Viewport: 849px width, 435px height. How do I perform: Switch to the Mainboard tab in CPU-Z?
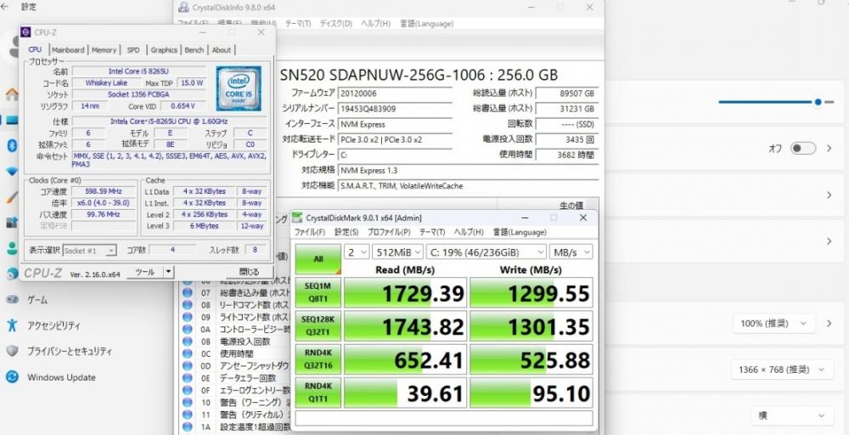point(68,50)
